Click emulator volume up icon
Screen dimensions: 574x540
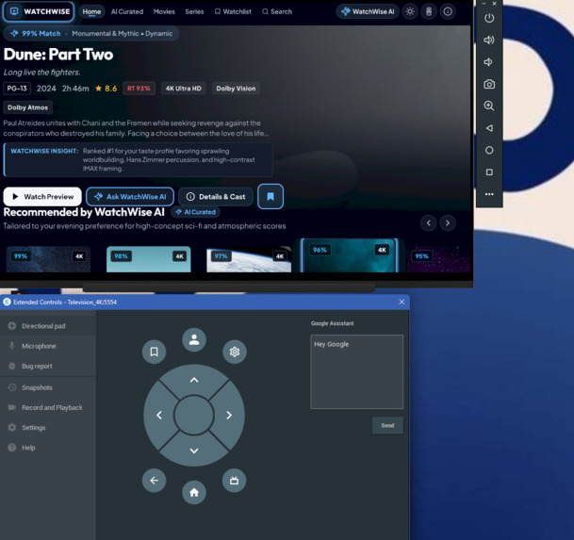(x=489, y=40)
